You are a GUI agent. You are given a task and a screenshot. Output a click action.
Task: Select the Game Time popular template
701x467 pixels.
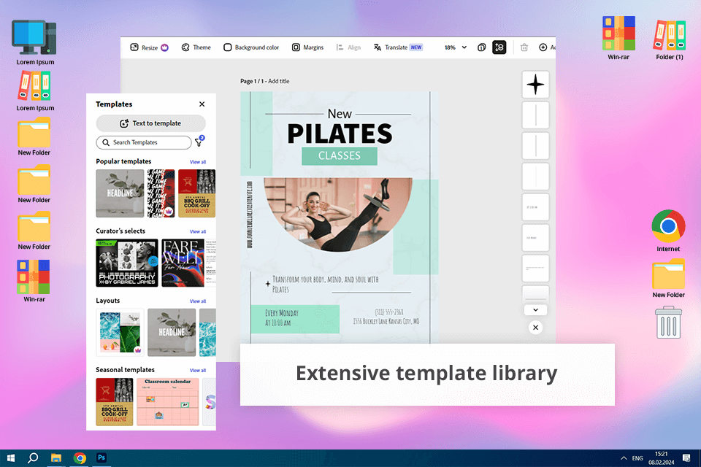click(x=161, y=193)
